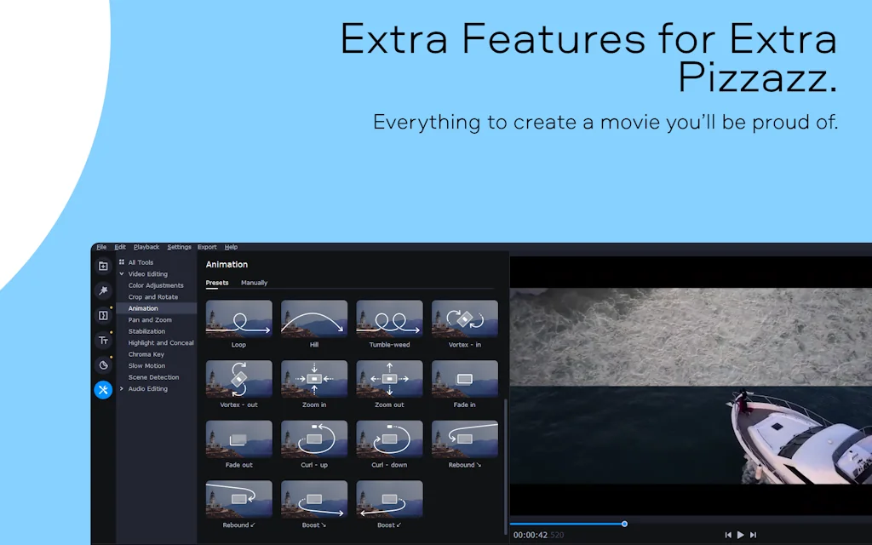Screen dimensions: 872x545
Task: Switch to the Manually tab
Action: 254,283
